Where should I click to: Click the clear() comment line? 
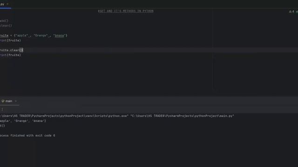click(6, 26)
